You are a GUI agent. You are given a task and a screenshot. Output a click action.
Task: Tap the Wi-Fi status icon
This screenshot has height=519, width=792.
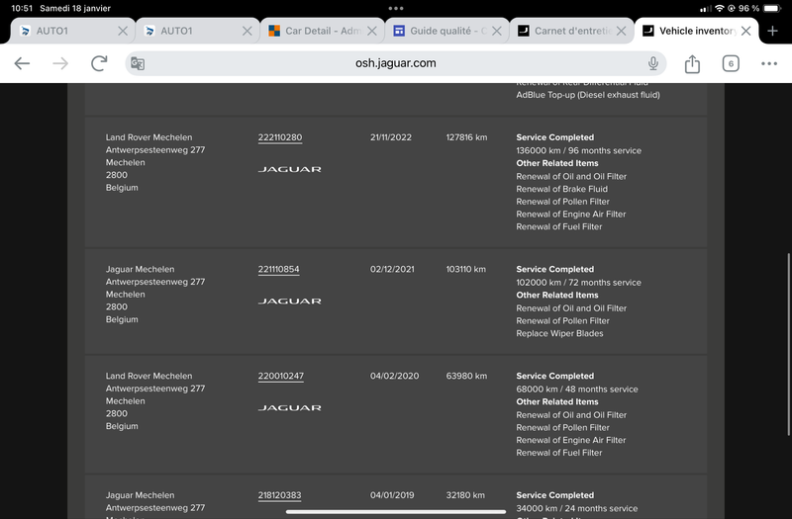(x=720, y=8)
